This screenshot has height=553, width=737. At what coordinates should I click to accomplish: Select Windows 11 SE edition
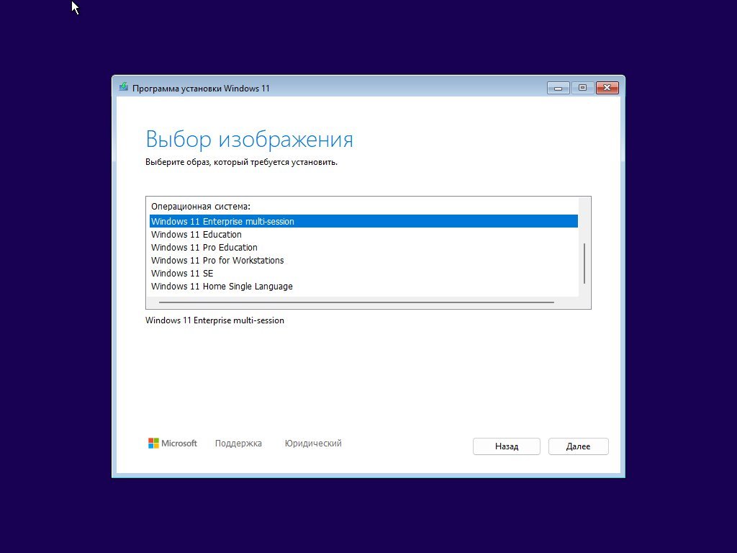[363, 273]
